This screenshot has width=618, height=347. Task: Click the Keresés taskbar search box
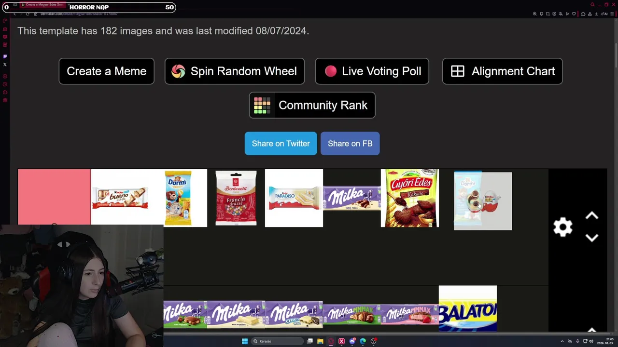(277, 341)
